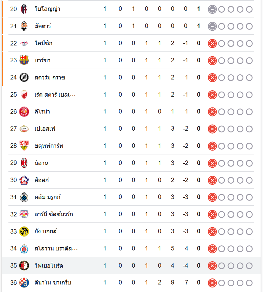Click the Sturm Graz club logo

(x=24, y=78)
